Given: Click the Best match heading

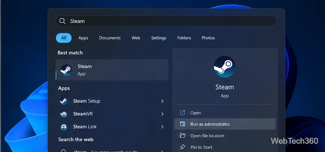Looking at the screenshot, I should point(70,53).
